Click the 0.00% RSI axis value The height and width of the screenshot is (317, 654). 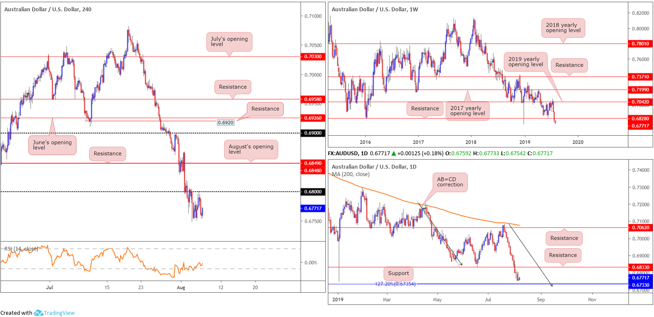[310, 263]
